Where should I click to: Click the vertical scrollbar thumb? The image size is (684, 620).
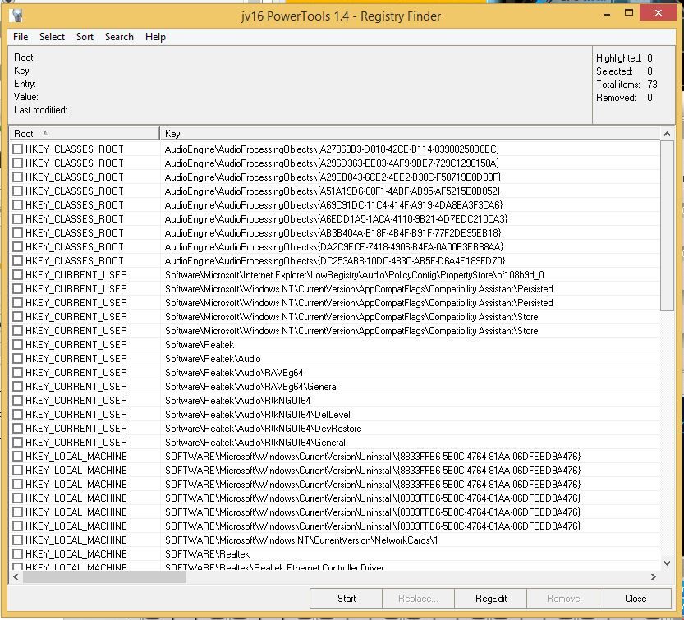coord(667,226)
